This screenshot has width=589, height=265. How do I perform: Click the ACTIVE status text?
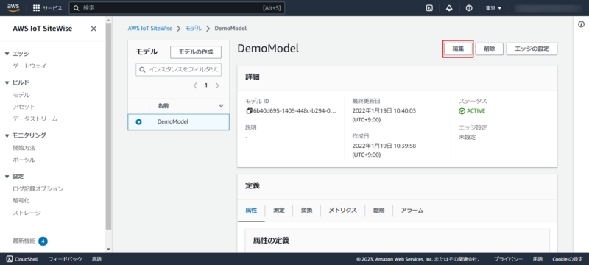pos(476,110)
